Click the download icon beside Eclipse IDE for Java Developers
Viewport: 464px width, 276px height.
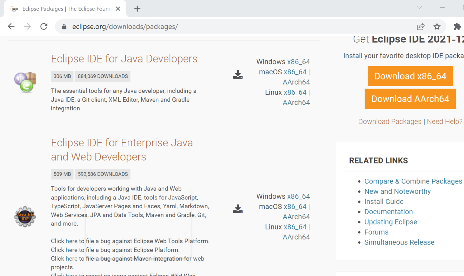pos(237,75)
